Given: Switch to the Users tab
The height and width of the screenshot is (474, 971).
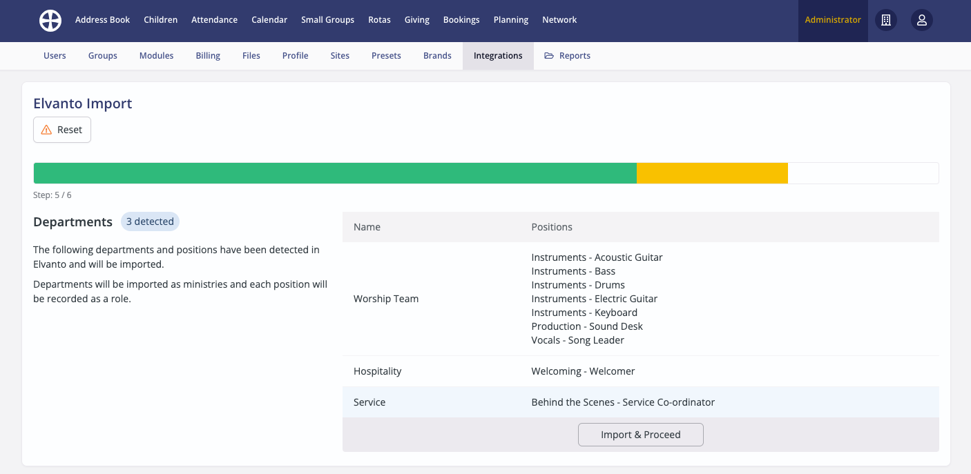Looking at the screenshot, I should pyautogui.click(x=55, y=56).
